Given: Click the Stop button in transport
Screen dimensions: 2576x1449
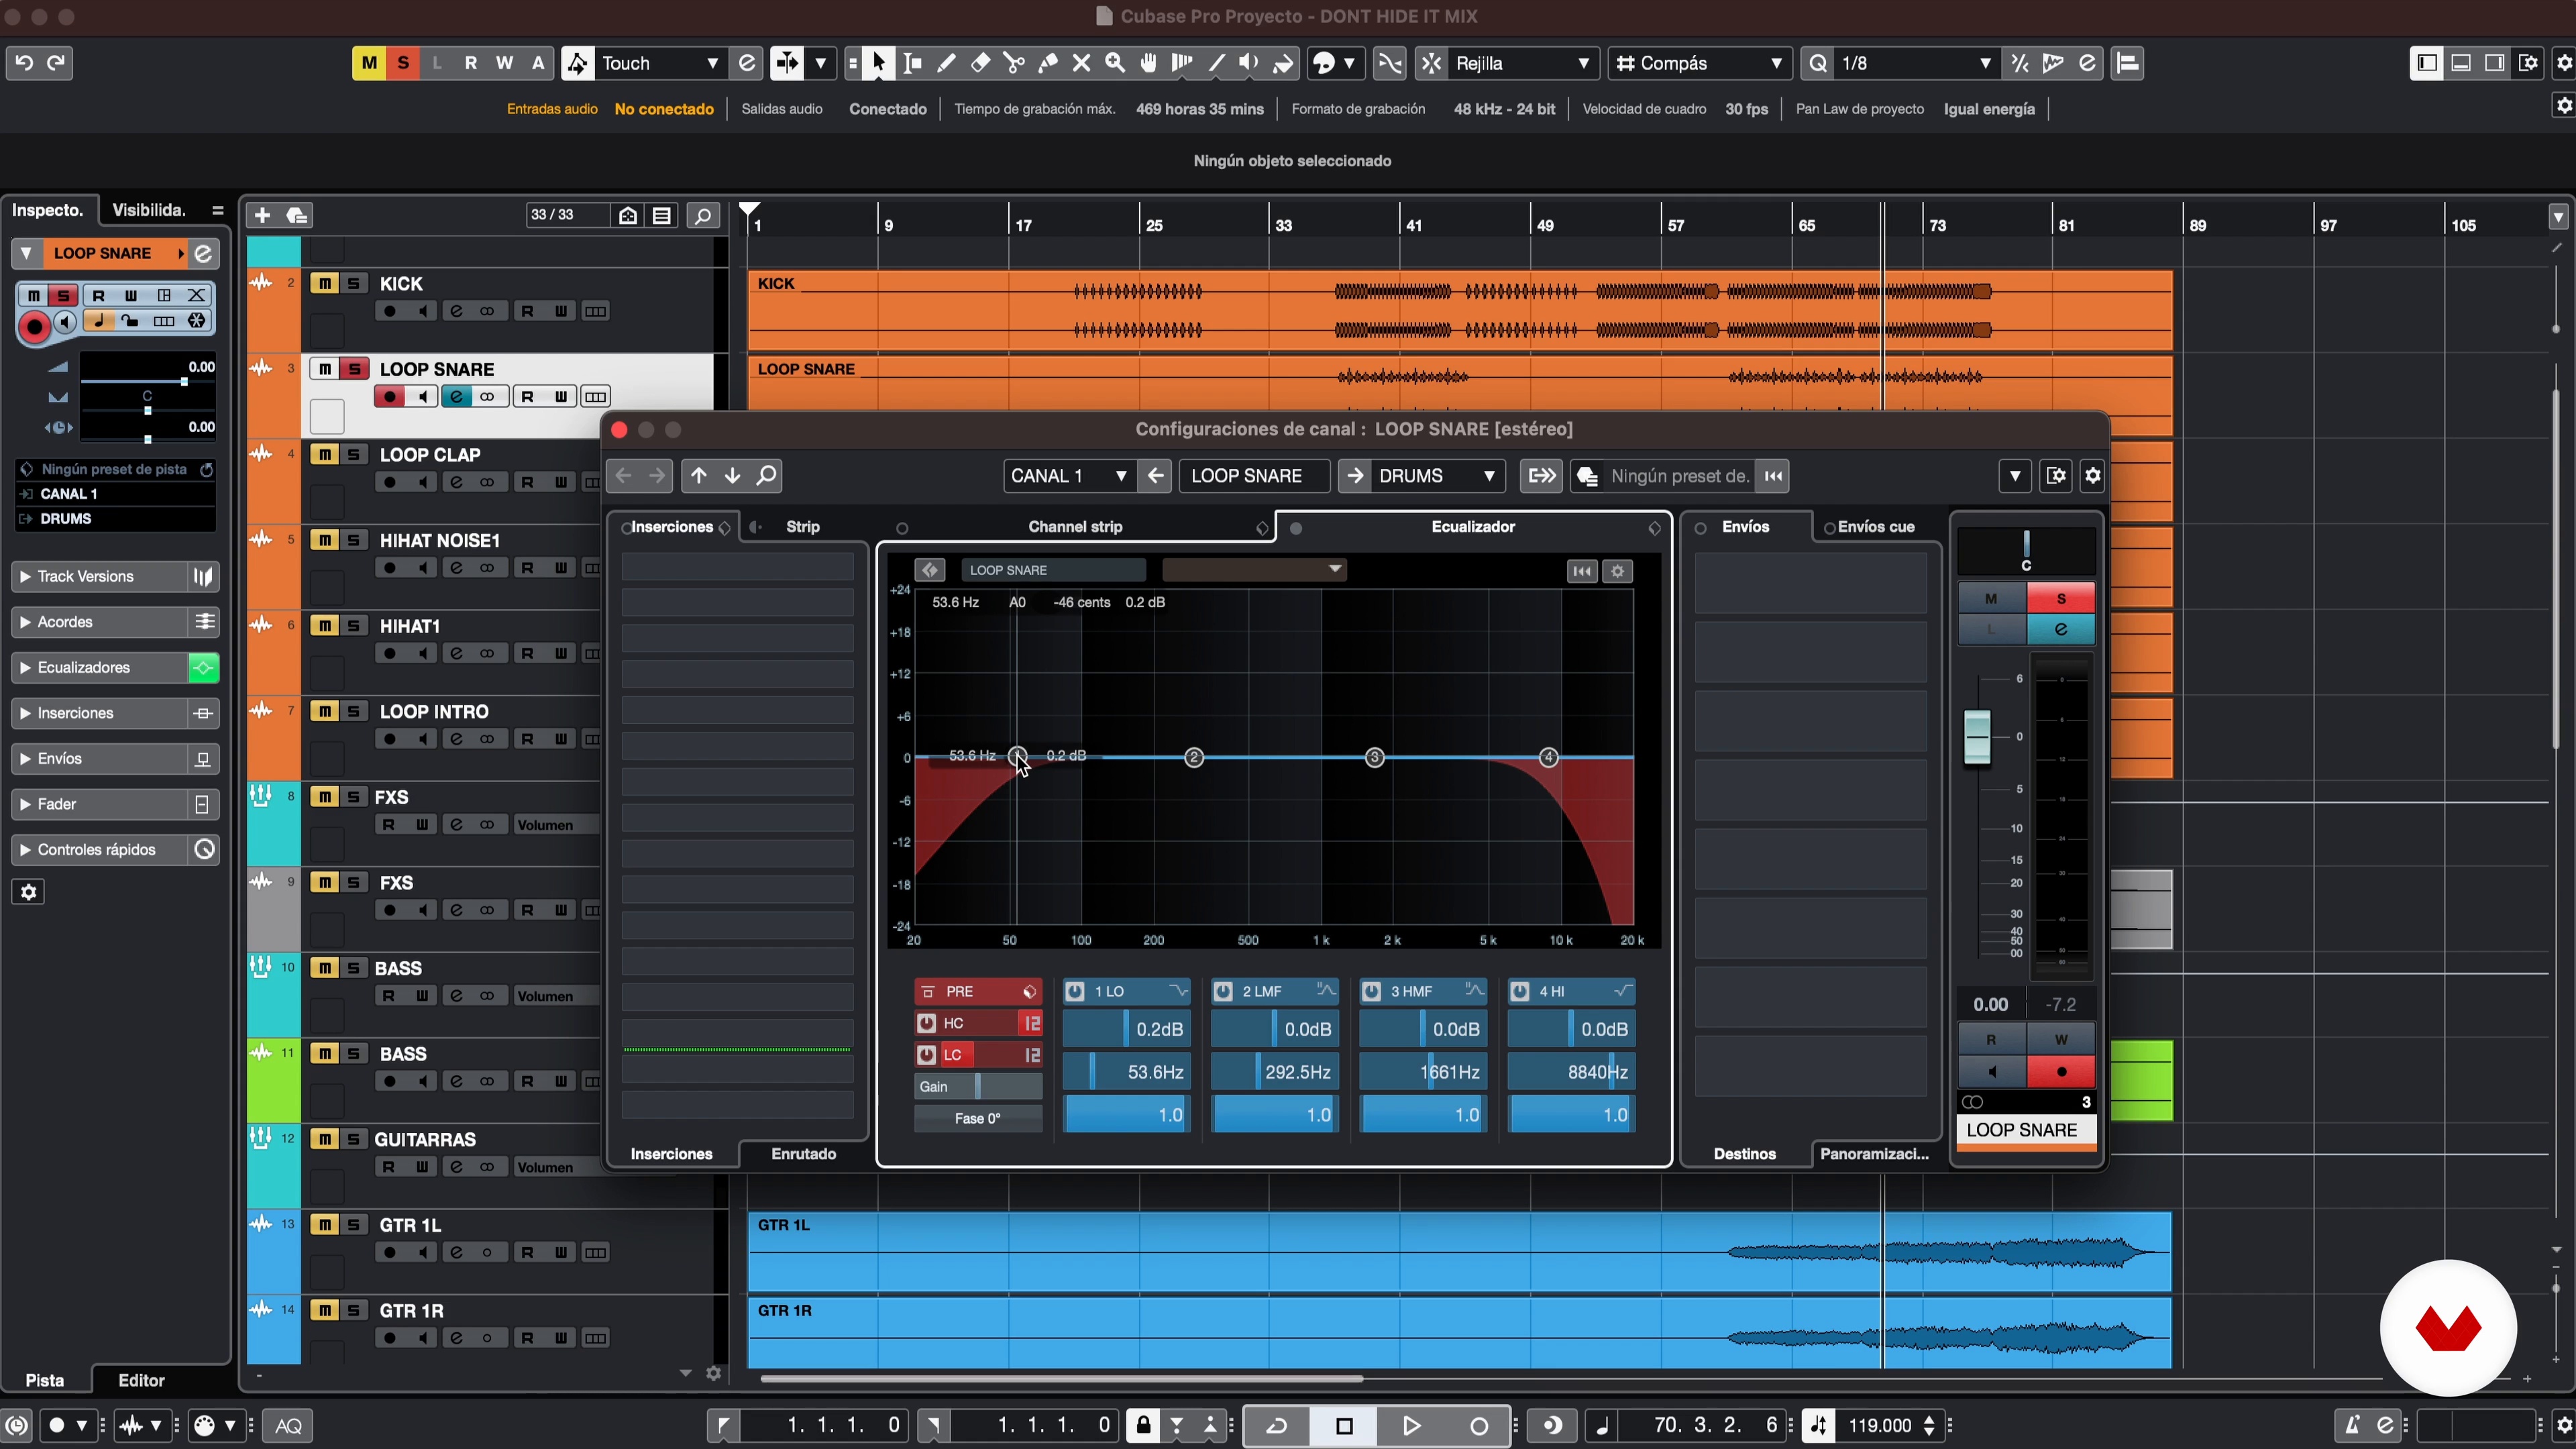Looking at the screenshot, I should 1344,1425.
